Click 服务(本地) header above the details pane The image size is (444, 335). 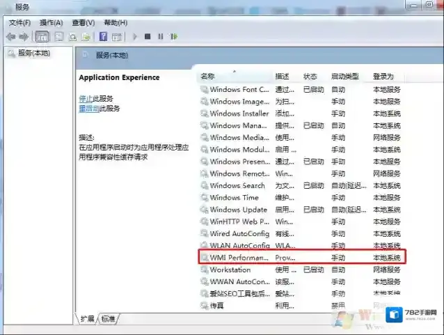coord(112,55)
